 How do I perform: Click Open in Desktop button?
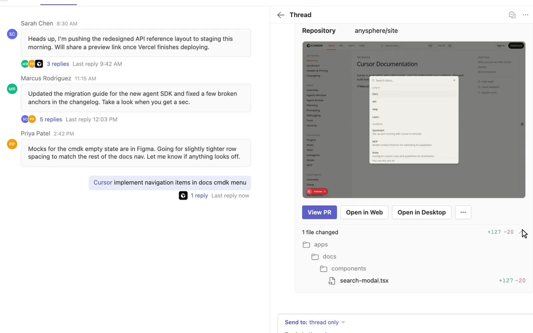point(421,212)
